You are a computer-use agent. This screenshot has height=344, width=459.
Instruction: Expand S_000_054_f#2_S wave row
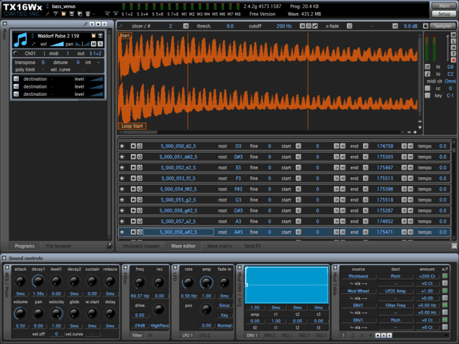coord(122,189)
